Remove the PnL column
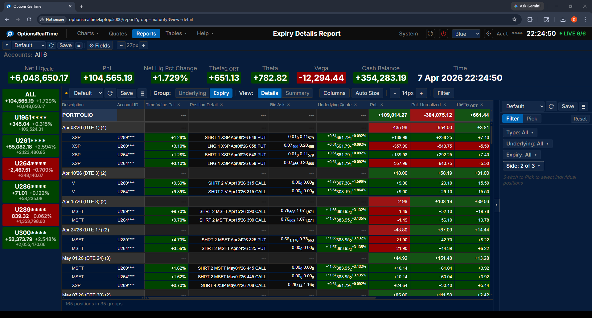 tap(382, 105)
